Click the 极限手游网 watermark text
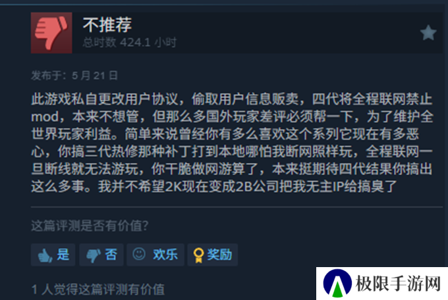Image resolution: width=448 pixels, height=300 pixels. 399,284
